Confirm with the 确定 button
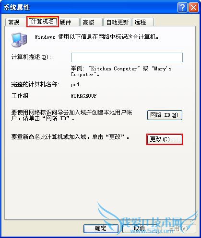 [101, 228]
